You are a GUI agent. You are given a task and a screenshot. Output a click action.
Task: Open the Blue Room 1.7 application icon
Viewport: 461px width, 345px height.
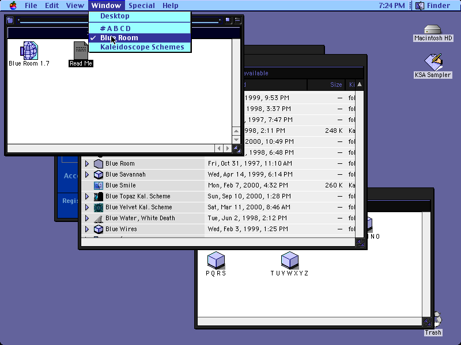pyautogui.click(x=29, y=51)
